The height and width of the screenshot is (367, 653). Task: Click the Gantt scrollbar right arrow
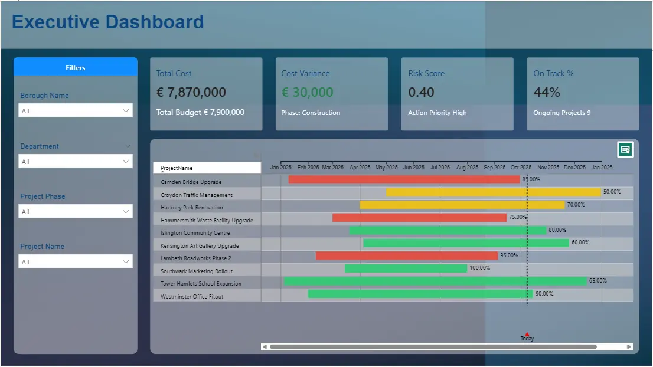coord(629,347)
